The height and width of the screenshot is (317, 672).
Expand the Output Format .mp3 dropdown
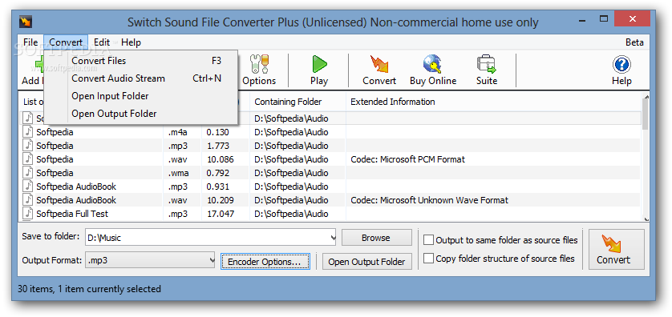click(212, 259)
